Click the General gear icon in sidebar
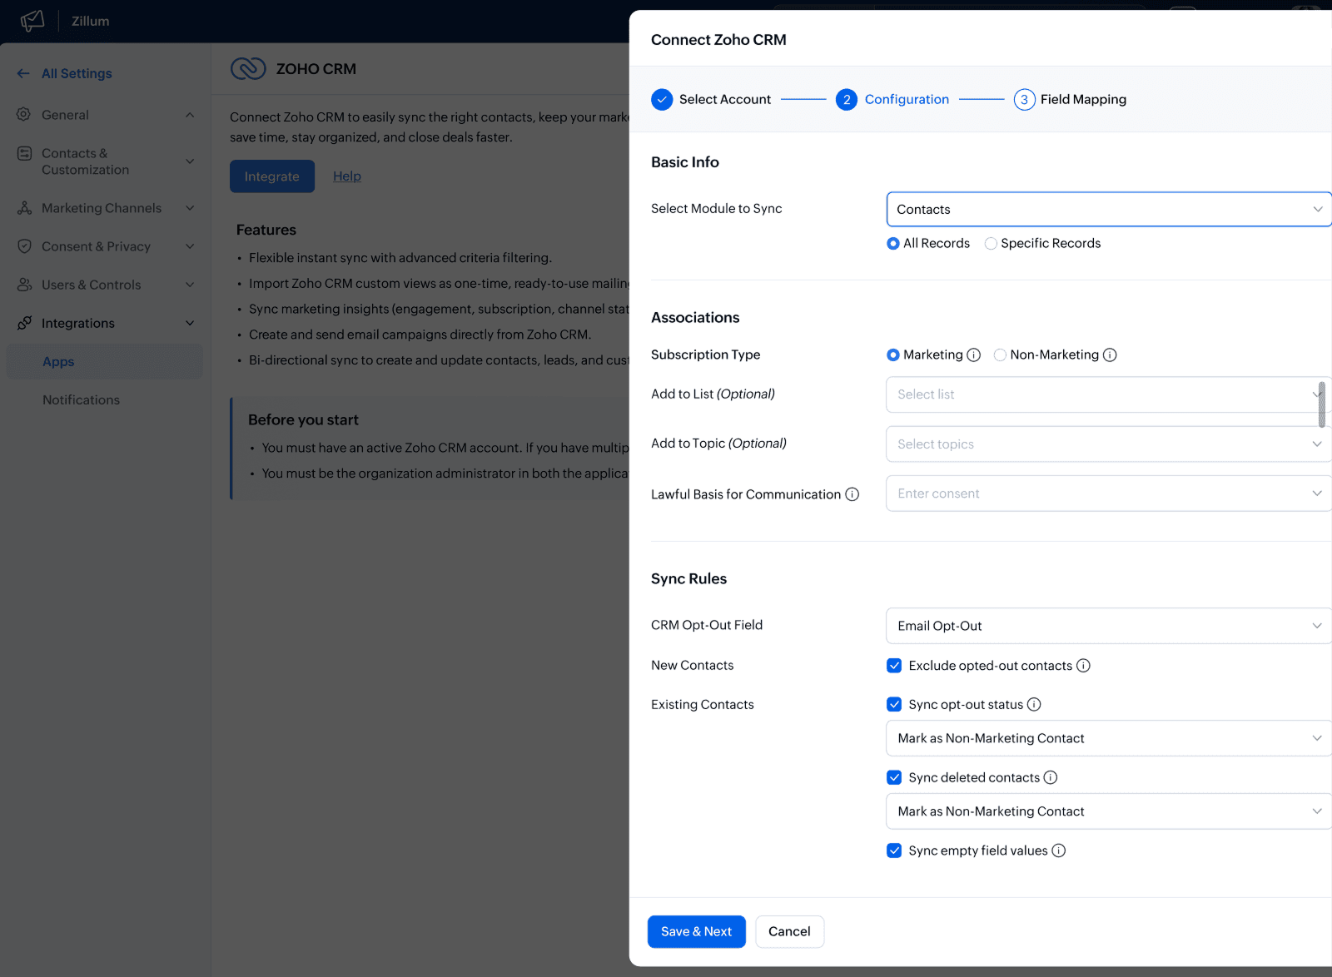 24,114
